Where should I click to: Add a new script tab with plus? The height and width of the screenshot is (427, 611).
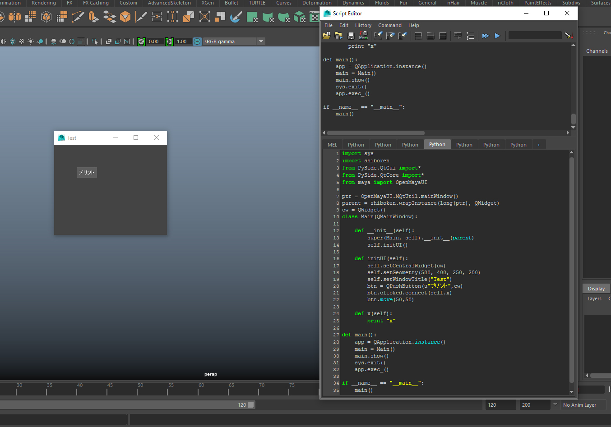[538, 145]
